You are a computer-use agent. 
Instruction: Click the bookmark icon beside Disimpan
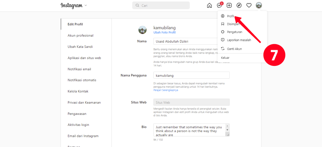tap(223, 24)
